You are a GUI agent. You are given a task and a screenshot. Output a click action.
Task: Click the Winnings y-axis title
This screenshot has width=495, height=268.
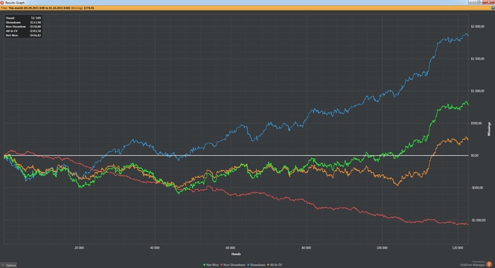click(x=489, y=129)
